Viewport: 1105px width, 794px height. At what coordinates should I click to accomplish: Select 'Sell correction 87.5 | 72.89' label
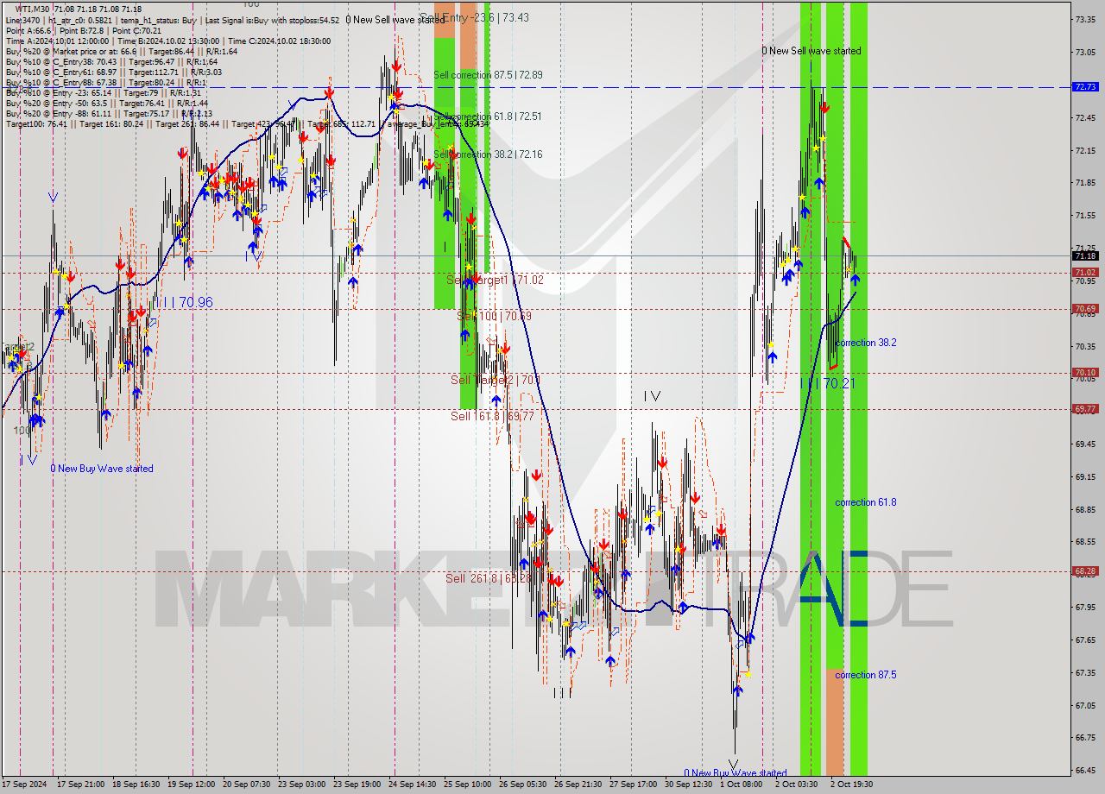488,75
